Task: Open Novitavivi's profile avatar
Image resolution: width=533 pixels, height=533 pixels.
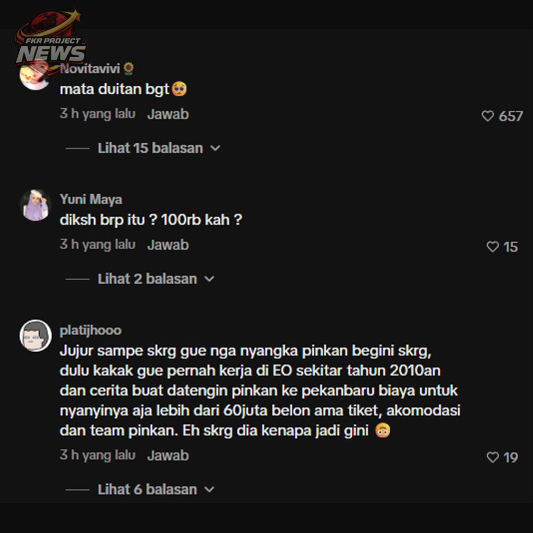Action: coord(35,75)
